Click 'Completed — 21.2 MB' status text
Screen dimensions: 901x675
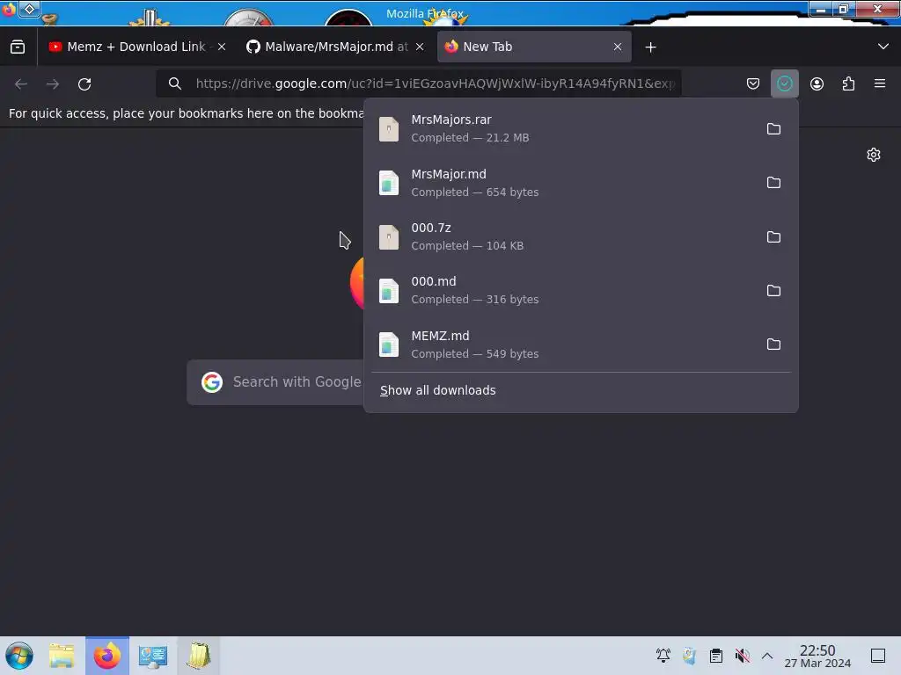[x=470, y=138]
